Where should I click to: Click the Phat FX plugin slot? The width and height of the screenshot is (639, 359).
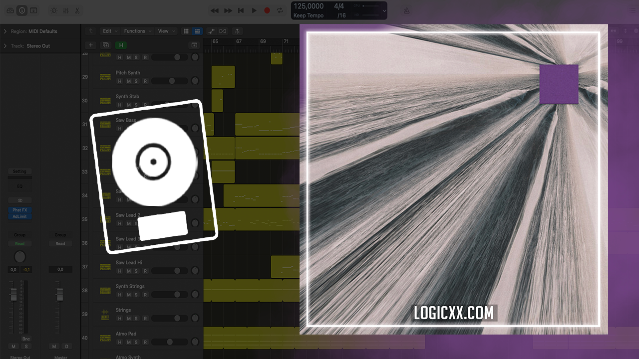[x=20, y=210]
